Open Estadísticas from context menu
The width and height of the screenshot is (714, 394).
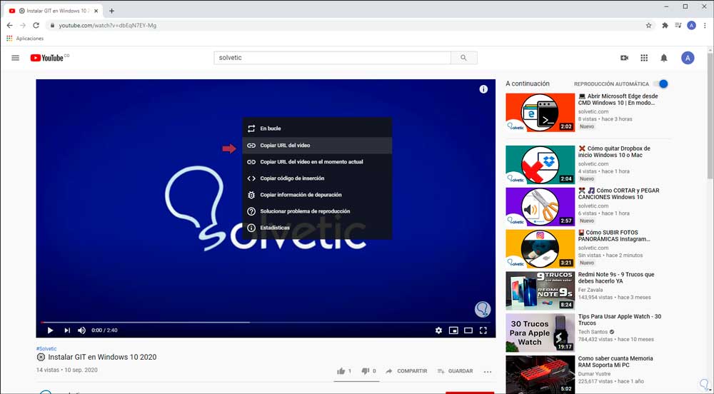point(317,228)
